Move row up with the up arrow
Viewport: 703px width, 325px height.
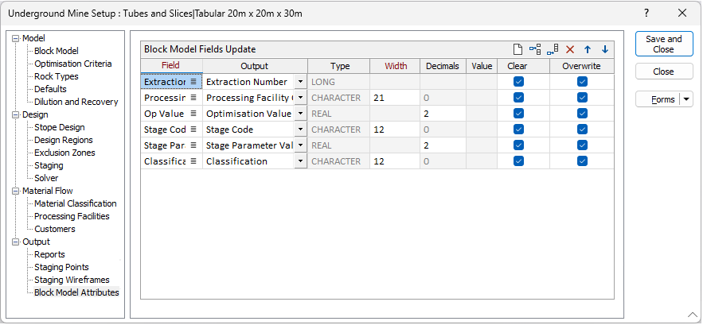(588, 50)
